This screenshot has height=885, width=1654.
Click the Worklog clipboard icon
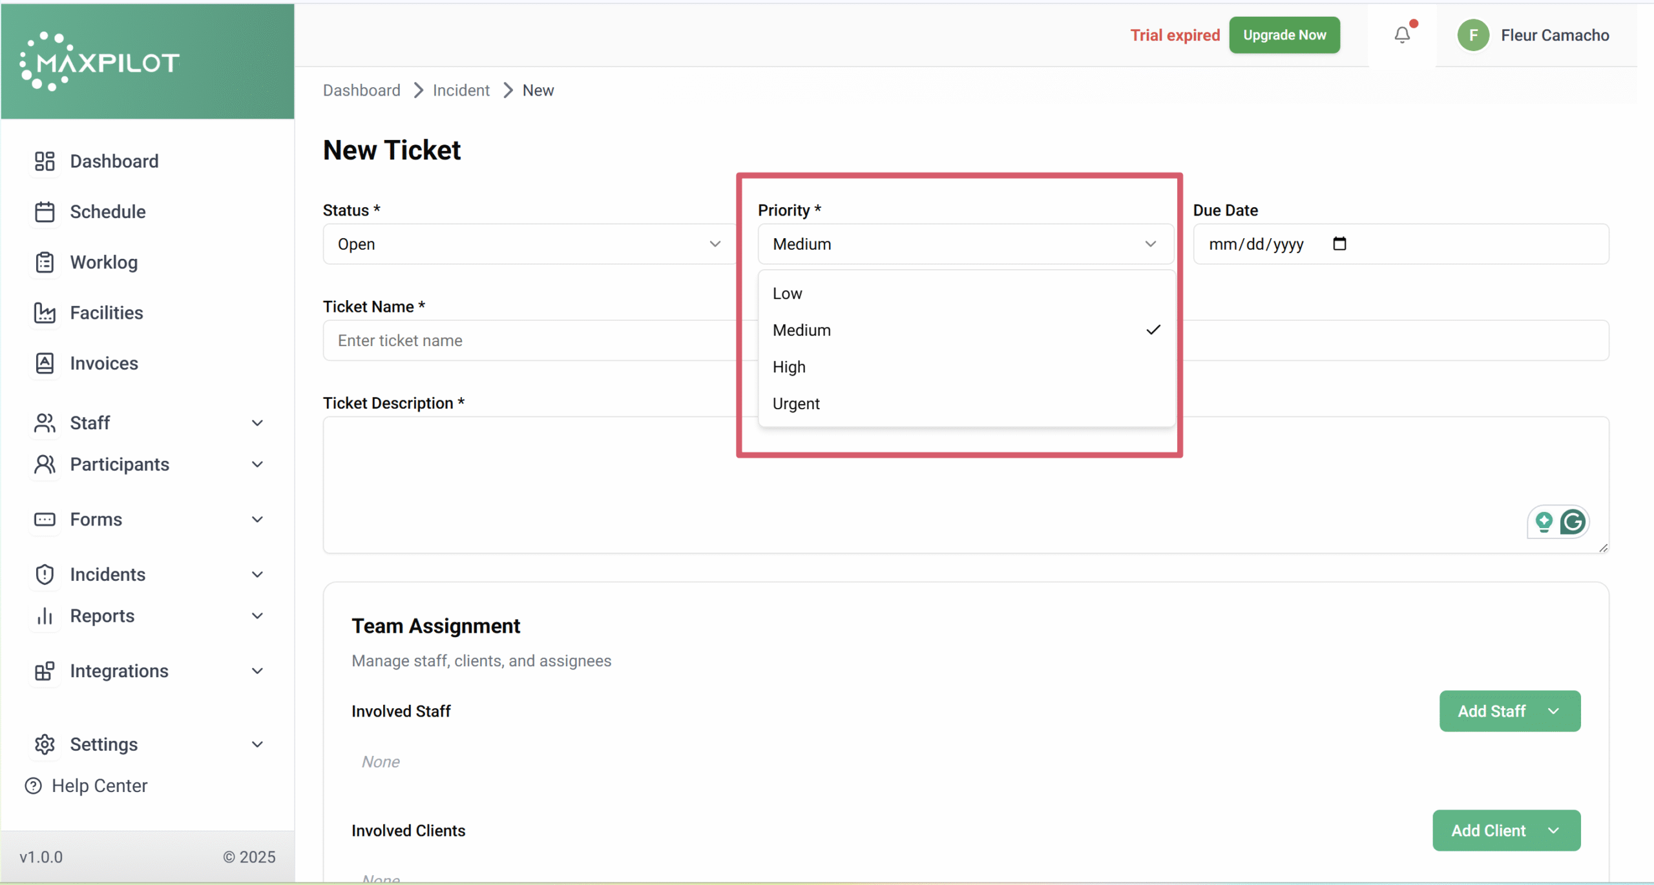click(45, 262)
